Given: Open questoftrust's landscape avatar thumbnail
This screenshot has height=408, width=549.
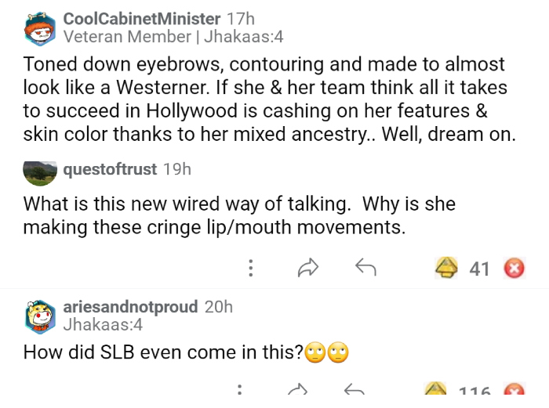Looking at the screenshot, I should point(39,170).
